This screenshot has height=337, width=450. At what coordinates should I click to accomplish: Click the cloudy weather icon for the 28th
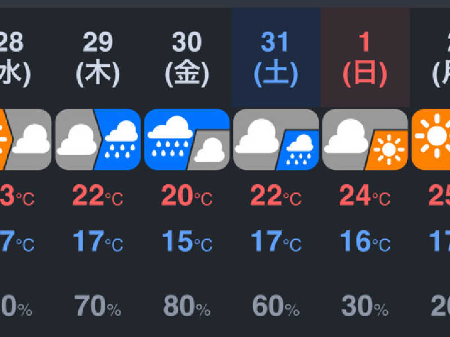coord(26,139)
